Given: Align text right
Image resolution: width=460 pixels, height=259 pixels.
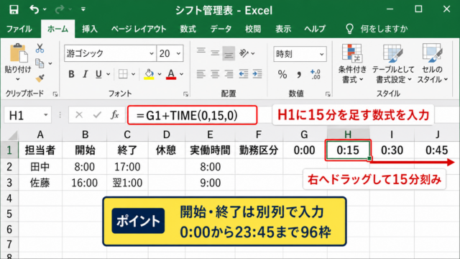Looking at the screenshot, I should pyautogui.click(x=229, y=73).
